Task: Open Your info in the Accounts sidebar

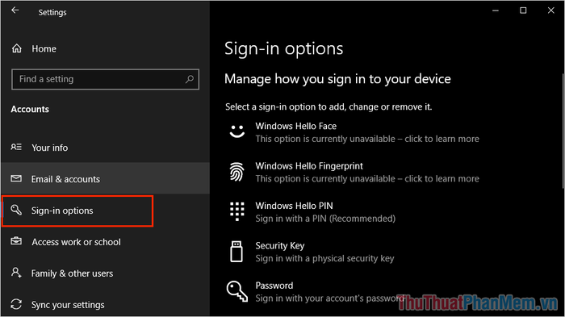Action: click(105, 148)
